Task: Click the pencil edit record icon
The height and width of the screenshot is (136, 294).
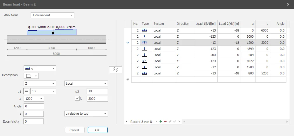Action: [x=170, y=122]
